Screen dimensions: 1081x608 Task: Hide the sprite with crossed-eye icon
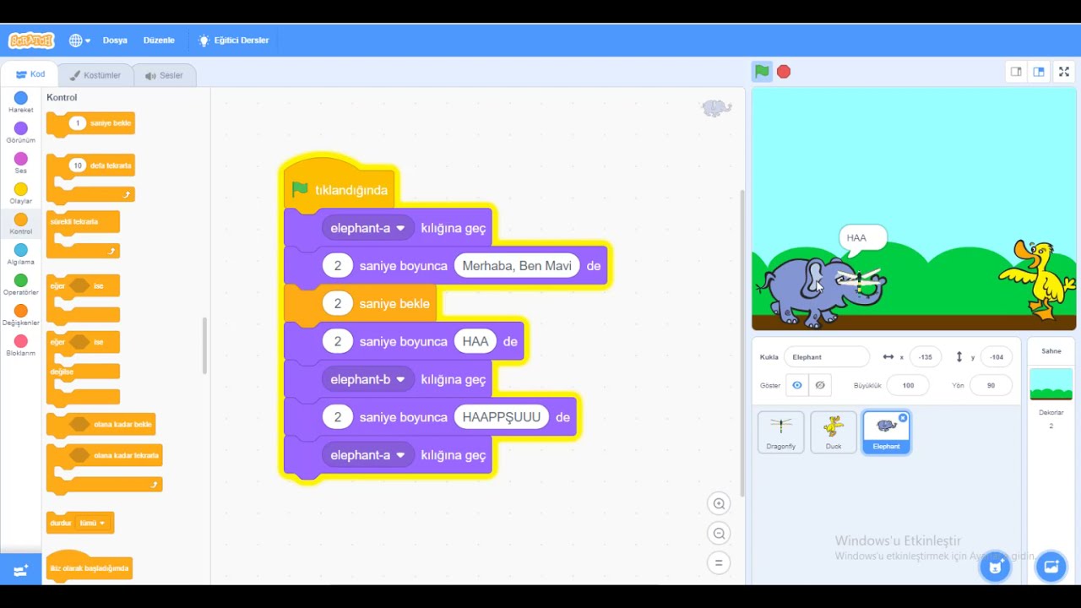click(820, 385)
